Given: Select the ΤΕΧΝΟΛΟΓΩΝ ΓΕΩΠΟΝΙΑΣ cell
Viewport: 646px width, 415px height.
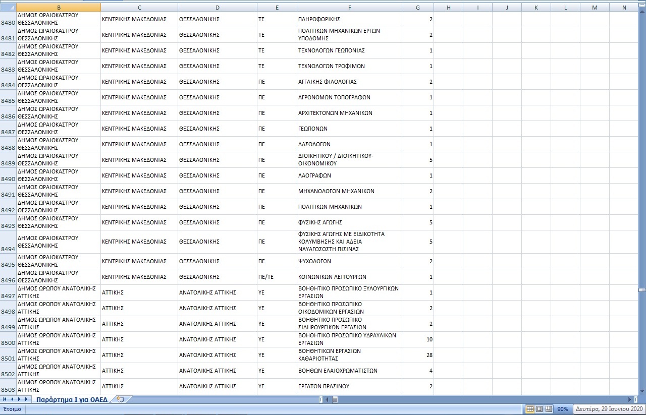Looking at the screenshot, I should click(x=350, y=50).
